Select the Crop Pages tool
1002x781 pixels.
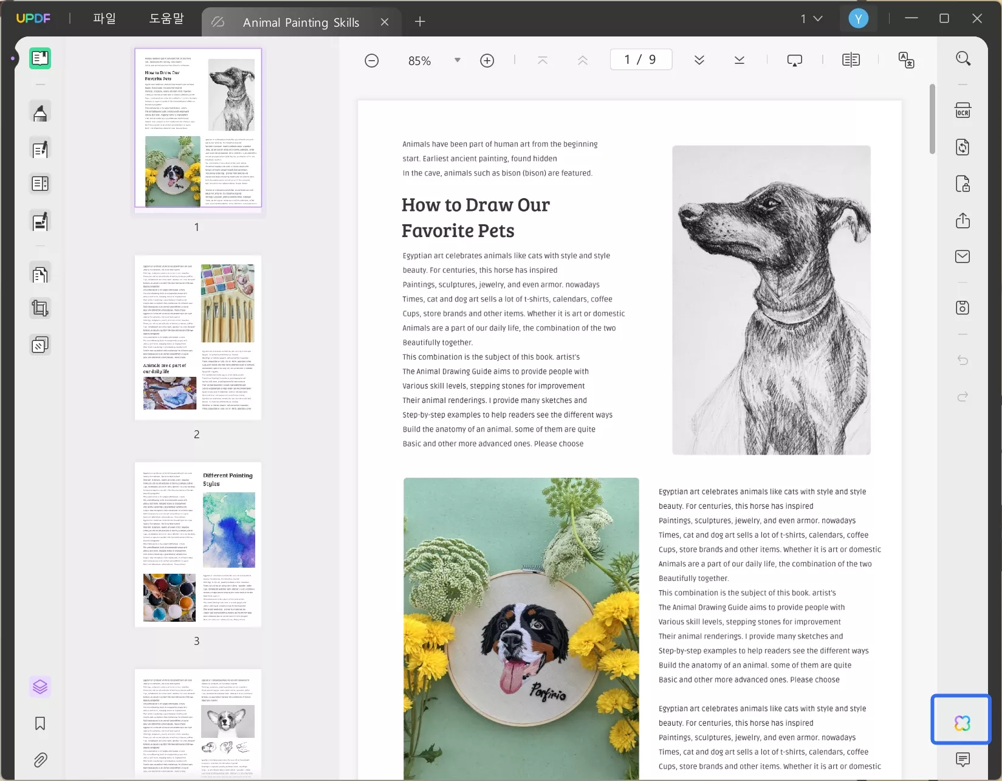40,309
